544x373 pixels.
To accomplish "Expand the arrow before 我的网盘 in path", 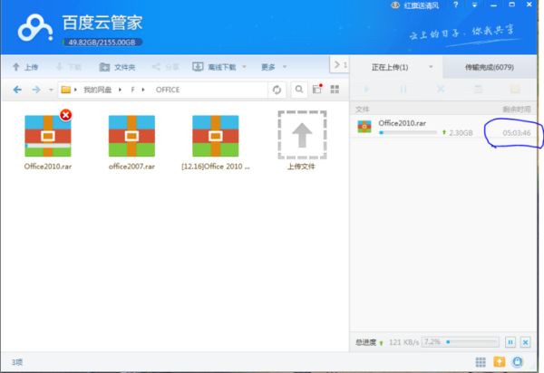I will point(75,90).
